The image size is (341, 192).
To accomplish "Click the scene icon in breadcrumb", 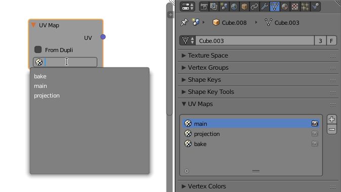I will (x=196, y=22).
